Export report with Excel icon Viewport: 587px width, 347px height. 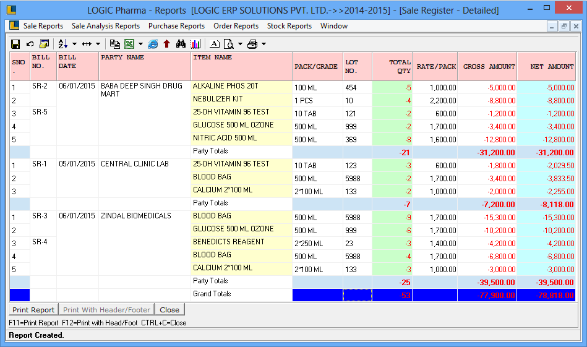coord(129,44)
